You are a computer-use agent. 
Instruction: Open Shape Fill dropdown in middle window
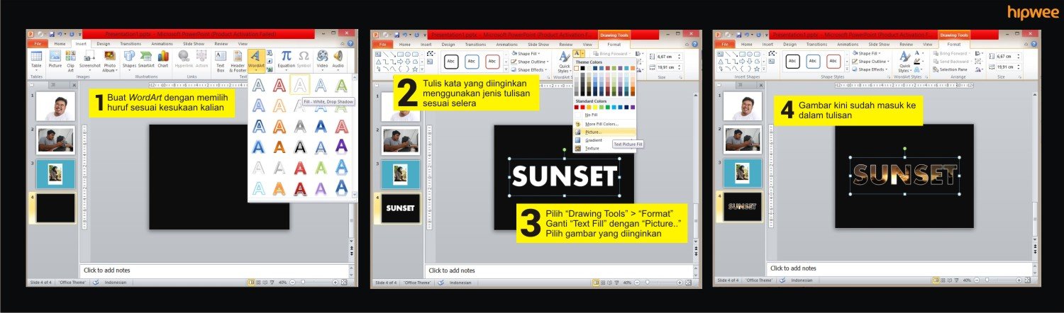point(526,54)
